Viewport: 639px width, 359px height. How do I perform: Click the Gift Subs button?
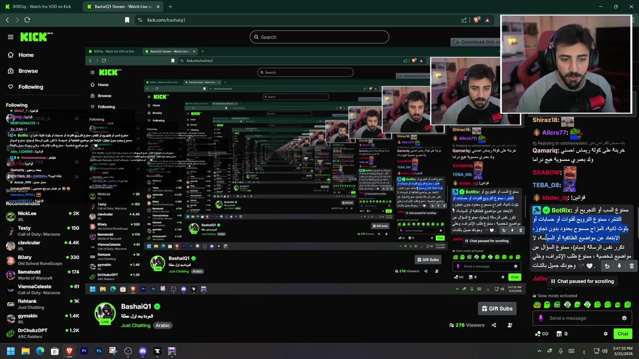coord(497,309)
